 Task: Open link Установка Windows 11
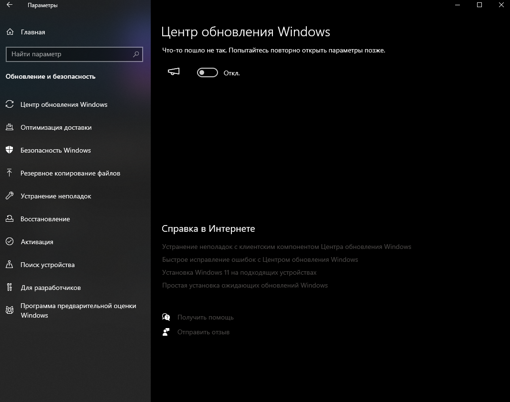pos(239,272)
